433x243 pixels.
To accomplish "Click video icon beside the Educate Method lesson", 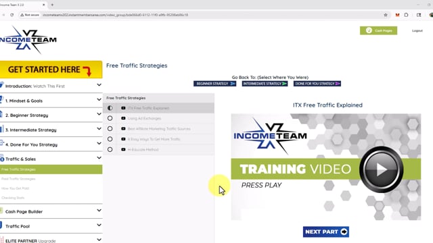I will [123, 150].
